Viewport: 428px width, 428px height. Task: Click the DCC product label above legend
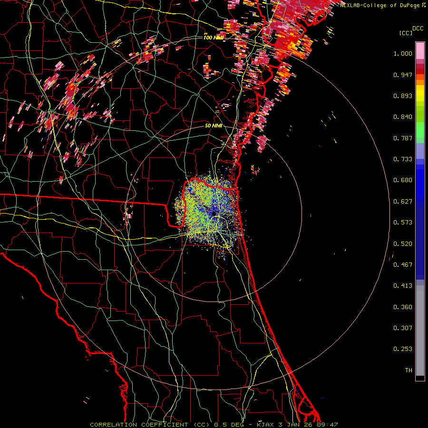[x=418, y=29]
